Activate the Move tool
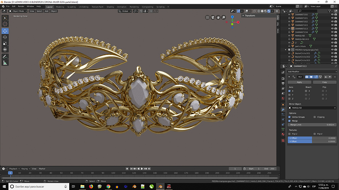339x190 pixels. coord(5,31)
